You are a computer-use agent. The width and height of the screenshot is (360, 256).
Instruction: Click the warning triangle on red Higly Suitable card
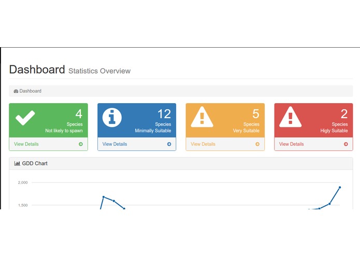(x=291, y=117)
